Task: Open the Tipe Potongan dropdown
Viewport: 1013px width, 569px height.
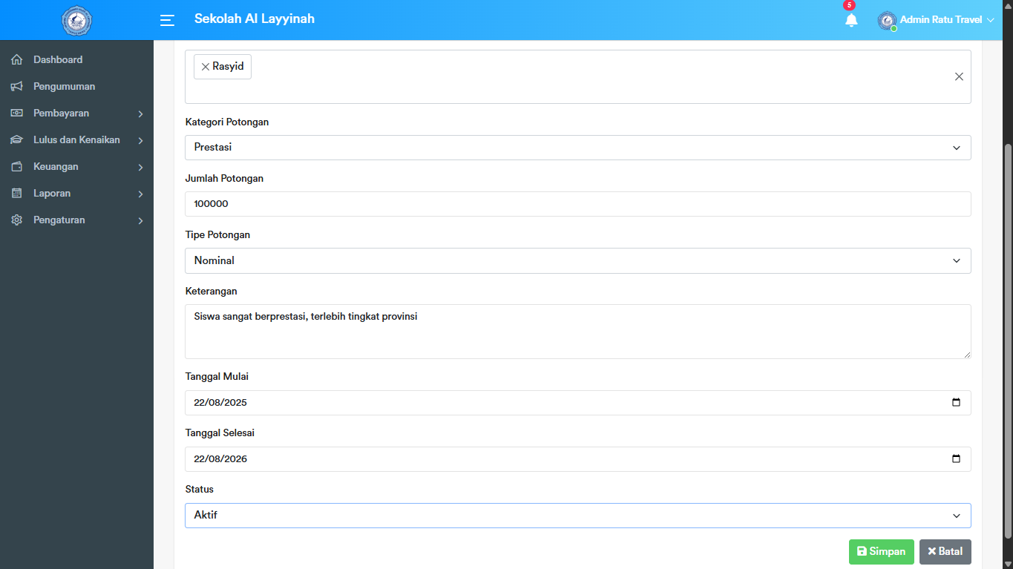Action: point(577,260)
